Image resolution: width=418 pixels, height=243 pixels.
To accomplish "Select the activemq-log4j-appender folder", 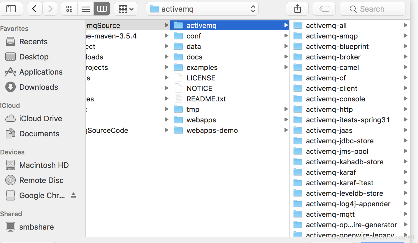I will (x=349, y=204).
